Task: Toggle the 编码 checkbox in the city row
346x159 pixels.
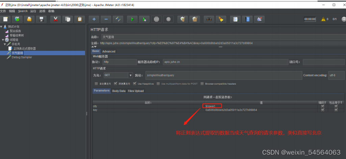Action: coord(323,106)
